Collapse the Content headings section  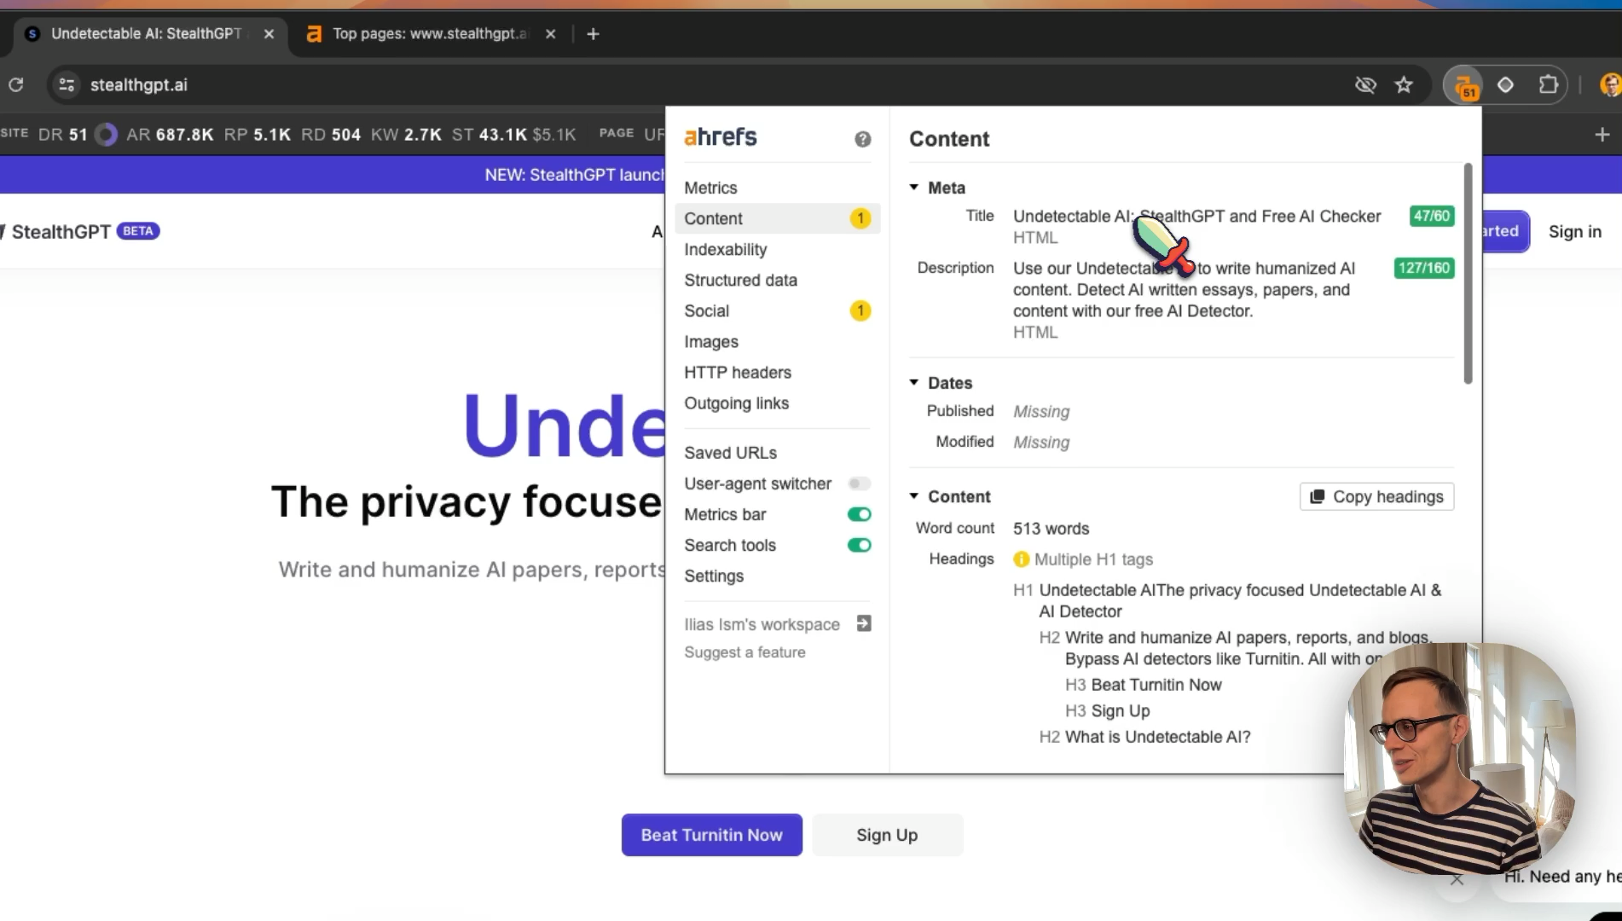(x=914, y=495)
